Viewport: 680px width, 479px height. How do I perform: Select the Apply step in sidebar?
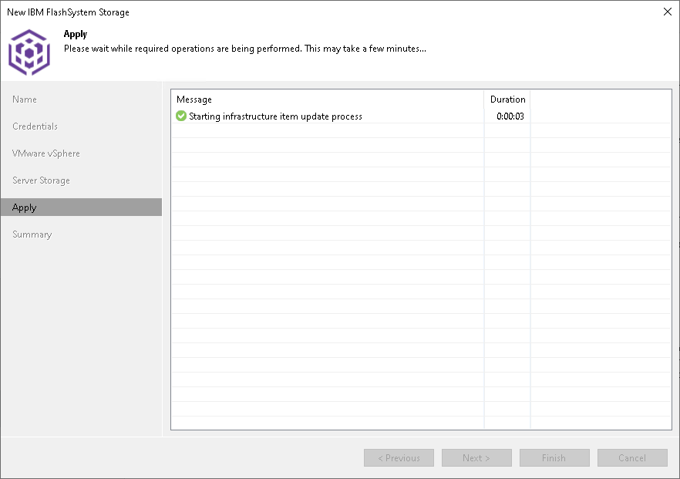coord(81,207)
